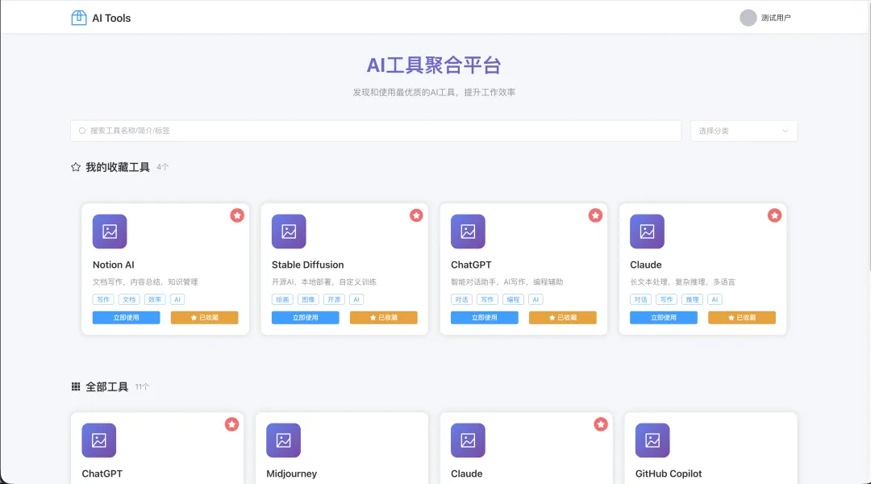Select the 绘画 tag on Stable Diffusion card
This screenshot has height=484, width=871.
tap(282, 299)
